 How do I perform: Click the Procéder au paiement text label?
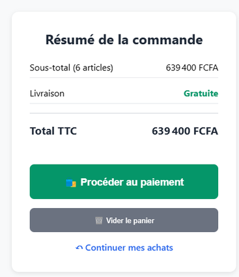click(132, 182)
